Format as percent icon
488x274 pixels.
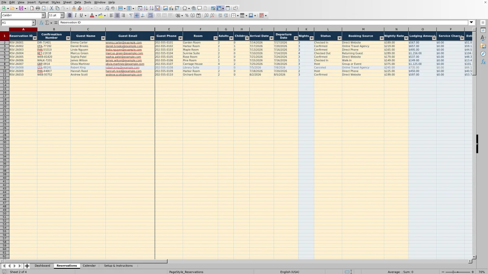(x=187, y=15)
